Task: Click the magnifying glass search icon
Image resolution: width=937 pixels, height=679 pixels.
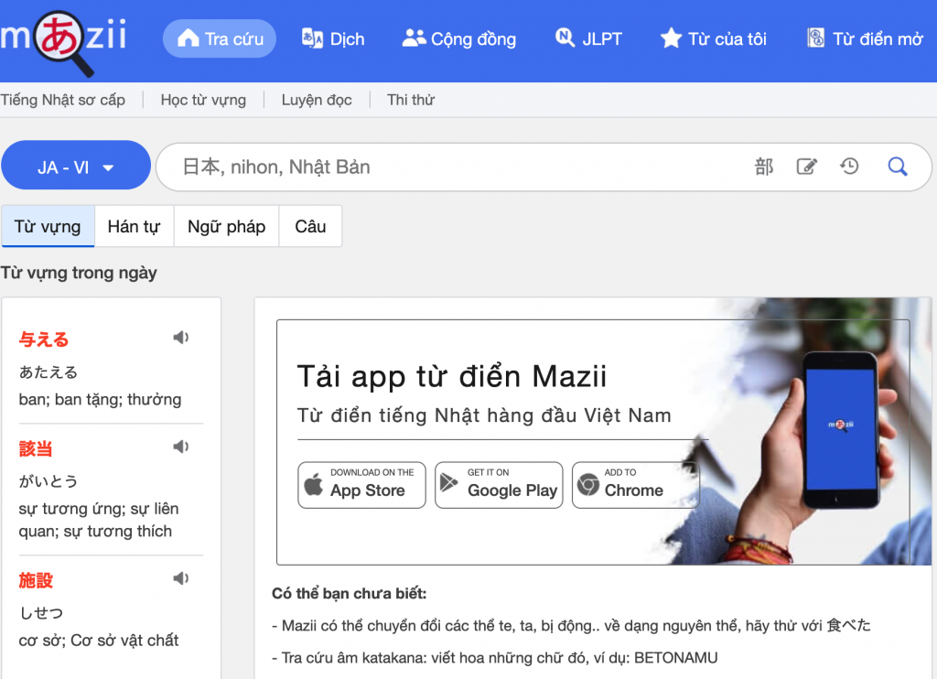Action: point(898,167)
